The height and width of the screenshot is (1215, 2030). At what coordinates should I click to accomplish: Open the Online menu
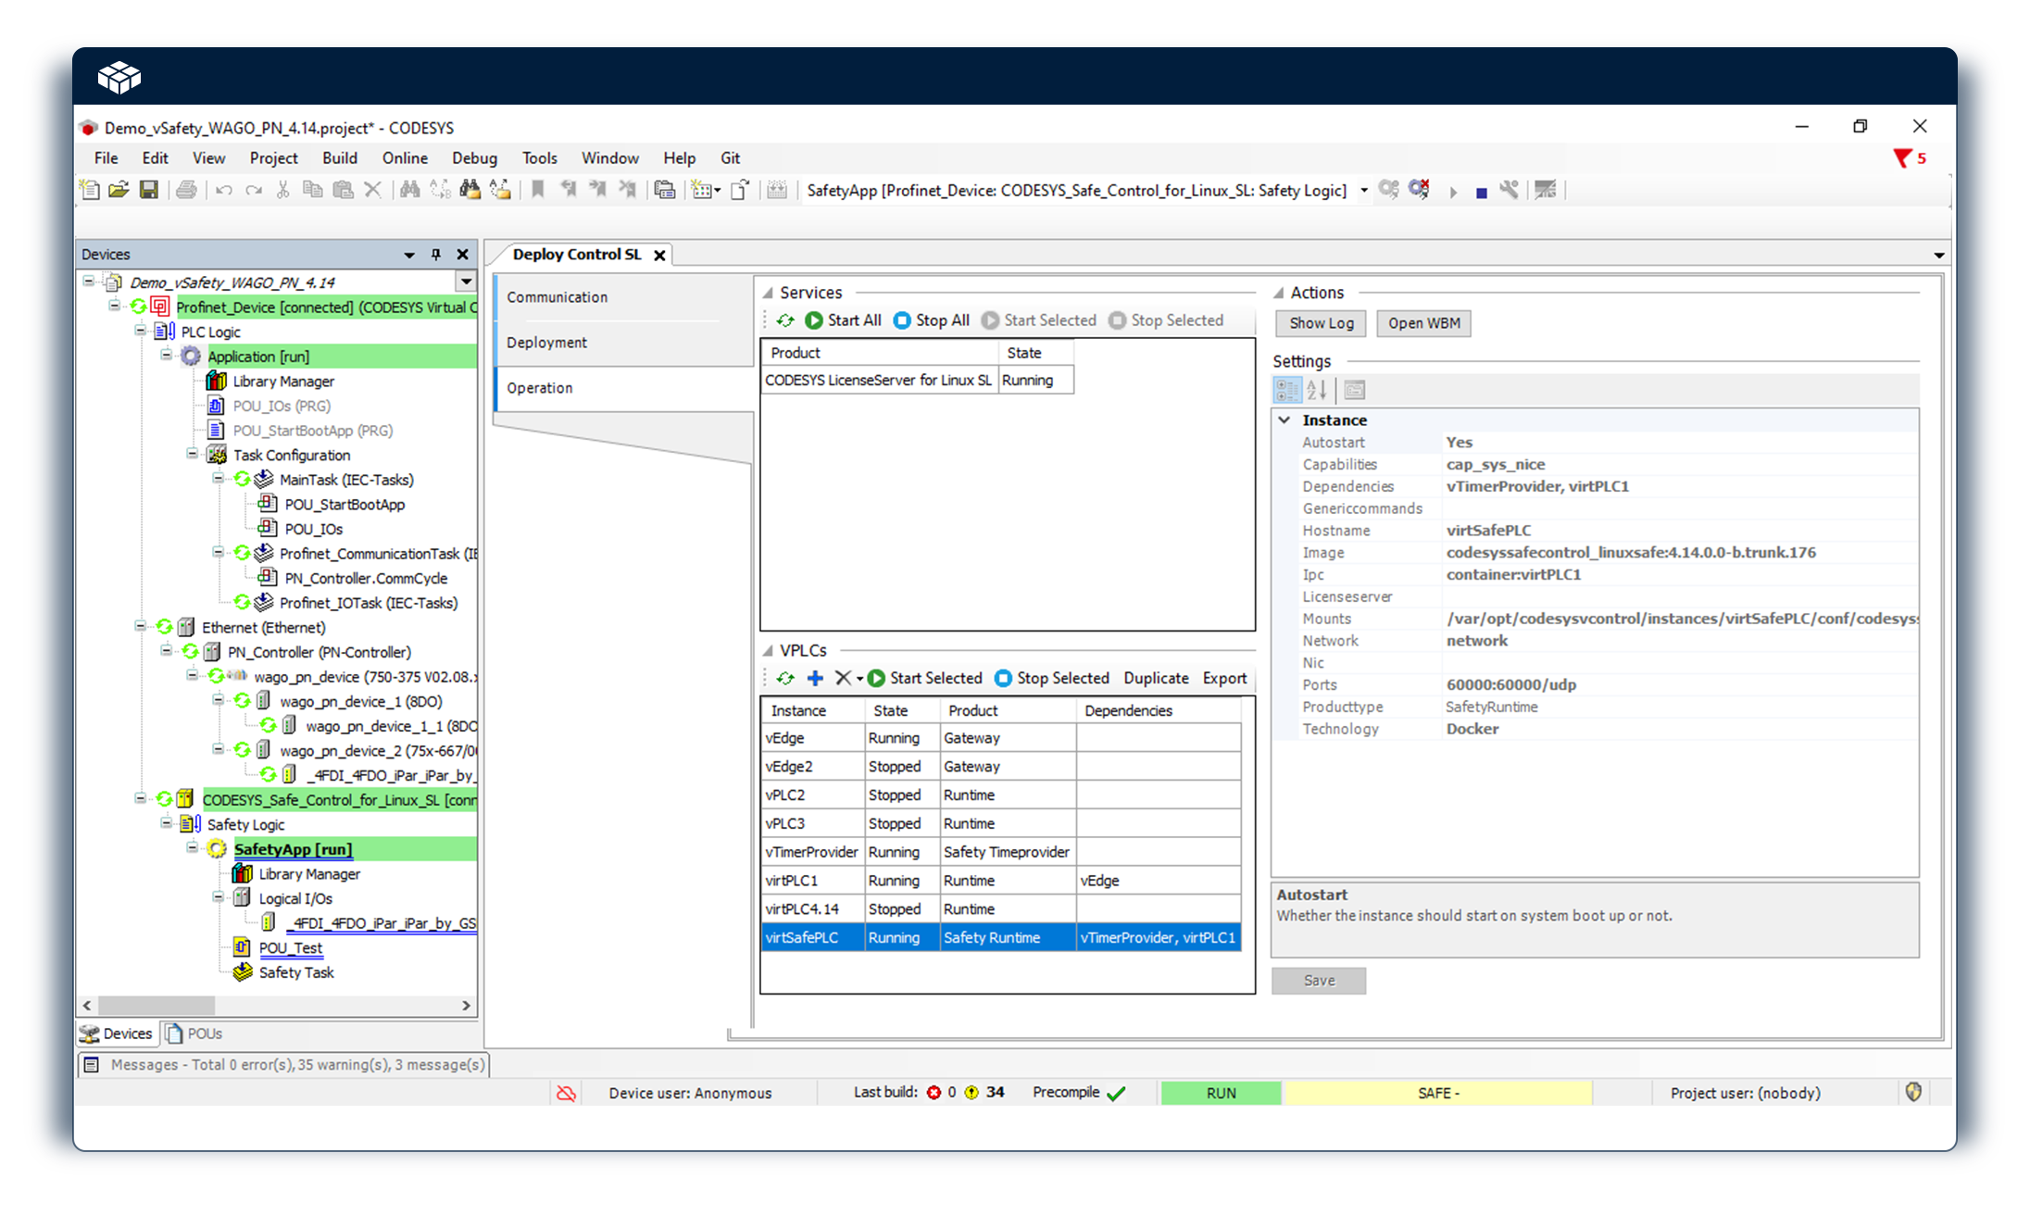405,158
